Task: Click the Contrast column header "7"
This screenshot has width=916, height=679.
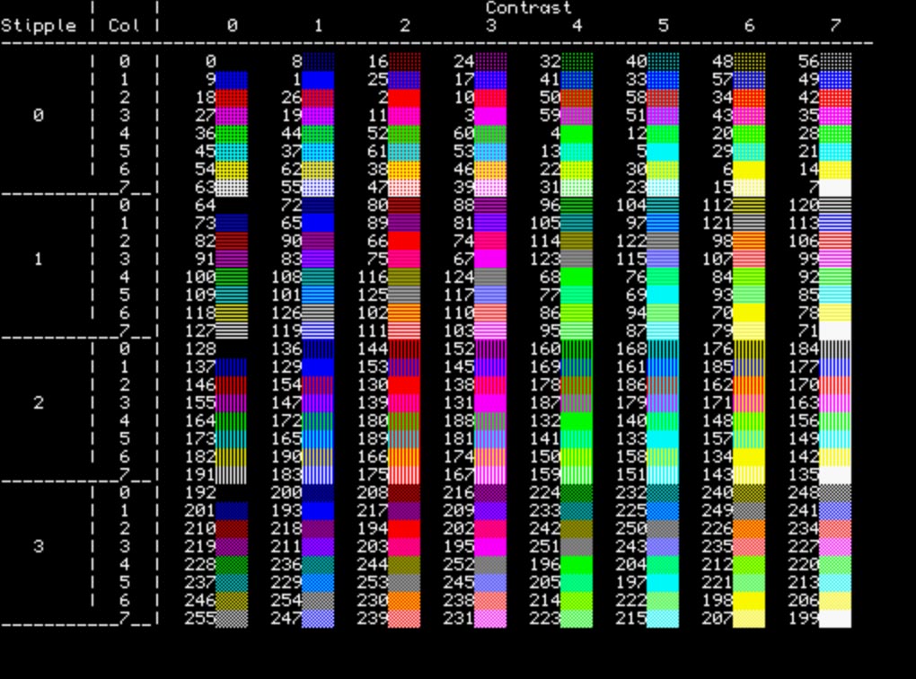Action: [x=835, y=26]
